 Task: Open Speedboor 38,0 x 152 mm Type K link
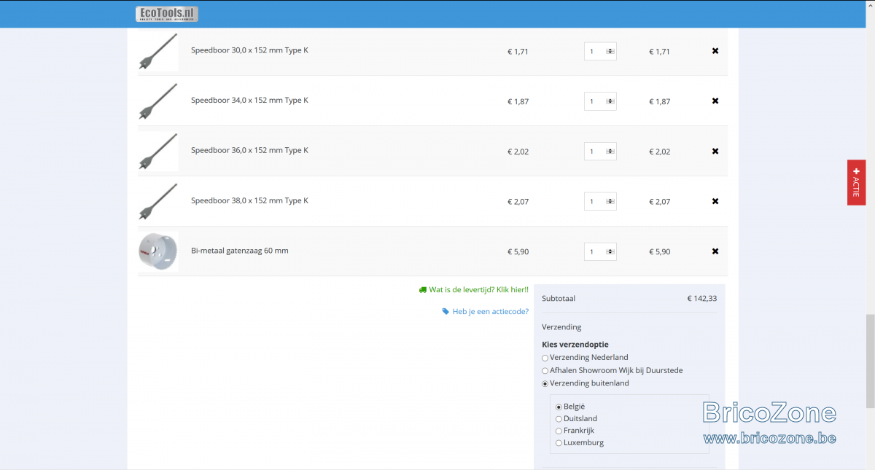pos(249,200)
